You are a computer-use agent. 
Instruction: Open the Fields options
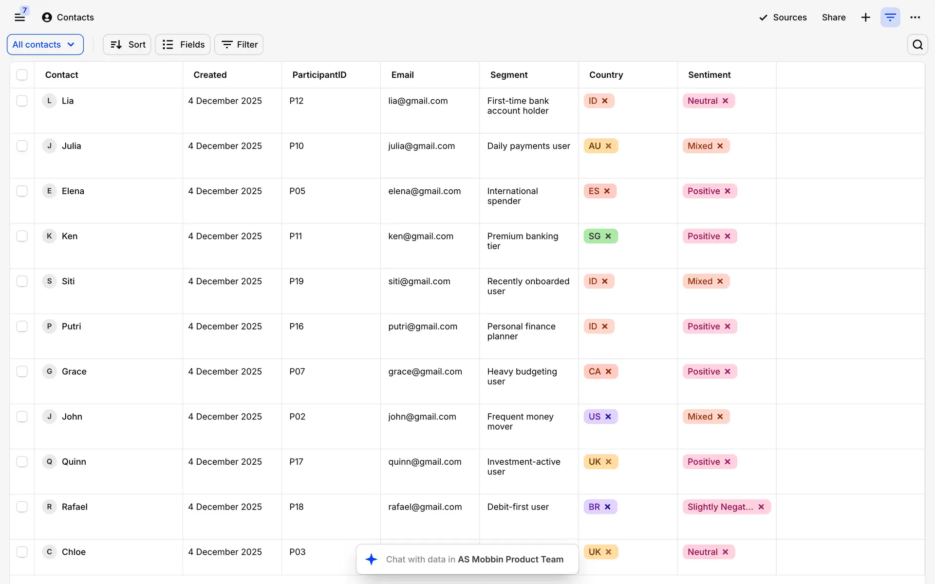tap(183, 45)
